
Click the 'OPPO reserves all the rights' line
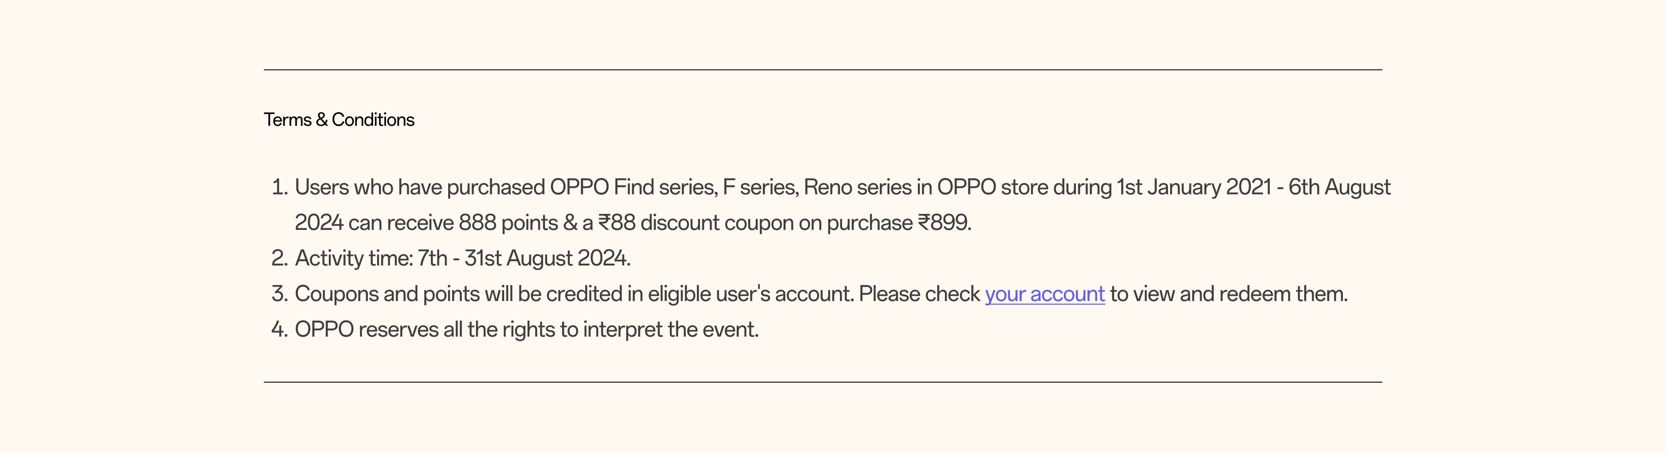click(526, 330)
